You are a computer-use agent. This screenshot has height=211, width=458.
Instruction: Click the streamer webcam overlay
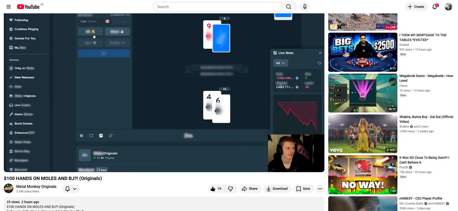(x=296, y=153)
